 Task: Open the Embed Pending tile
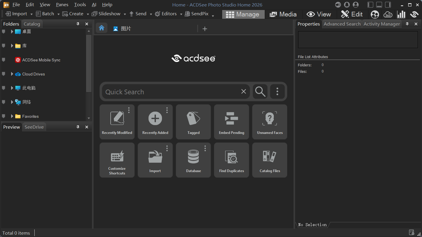(231, 122)
